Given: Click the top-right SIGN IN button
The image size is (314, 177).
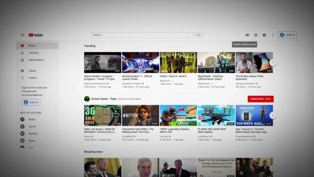Looking at the screenshot, I should click(287, 35).
